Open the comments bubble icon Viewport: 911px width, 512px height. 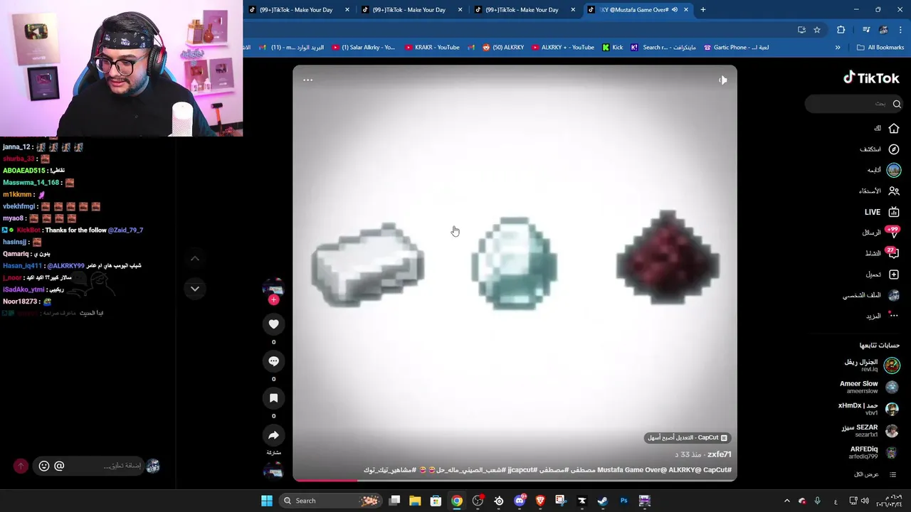(x=273, y=361)
